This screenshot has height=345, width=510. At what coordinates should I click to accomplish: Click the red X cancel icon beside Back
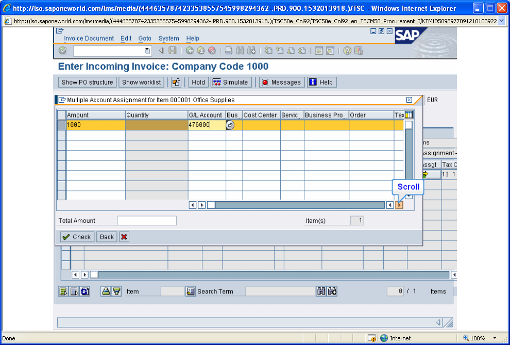tap(124, 237)
